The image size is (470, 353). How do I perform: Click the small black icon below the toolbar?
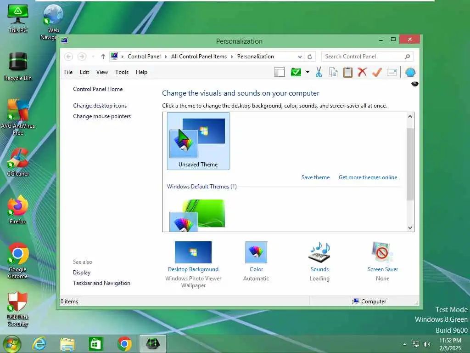[x=414, y=84]
